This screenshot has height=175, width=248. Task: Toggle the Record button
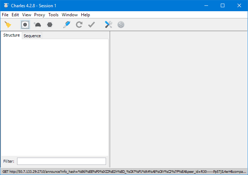[x=25, y=25]
